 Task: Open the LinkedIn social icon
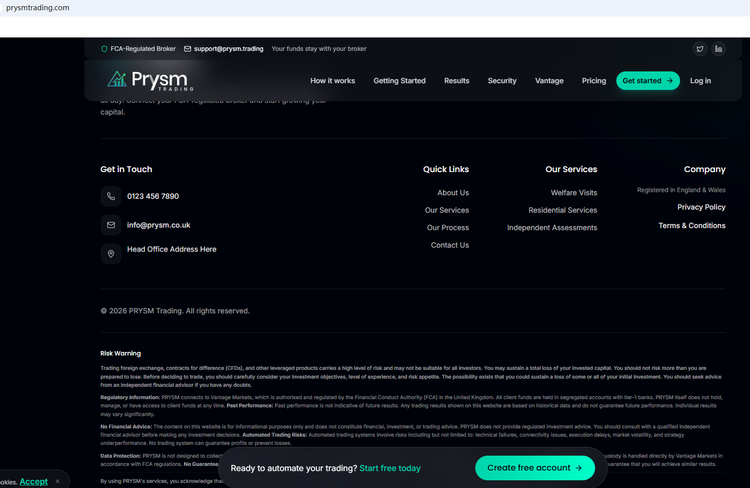[x=718, y=49]
